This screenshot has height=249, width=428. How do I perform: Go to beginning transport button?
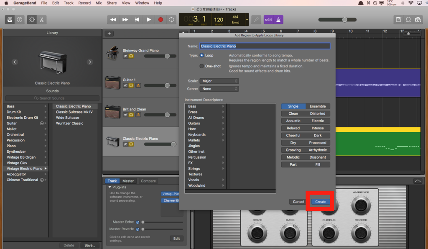click(x=137, y=20)
